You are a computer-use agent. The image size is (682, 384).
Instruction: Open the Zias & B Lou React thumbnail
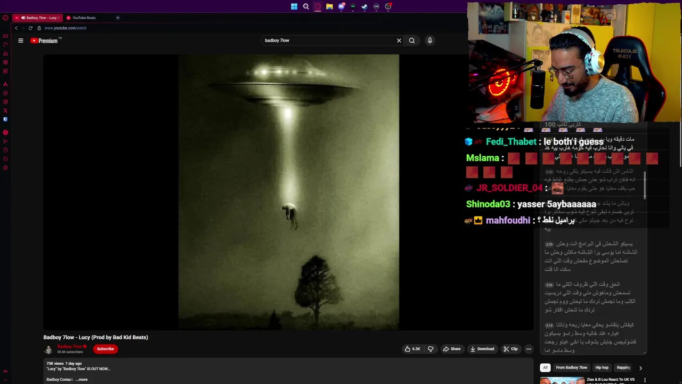[562, 381]
